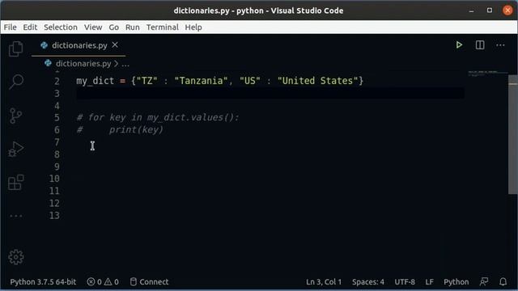Click commented print(key) on line 6
This screenshot has width=518, height=291.
[120, 129]
